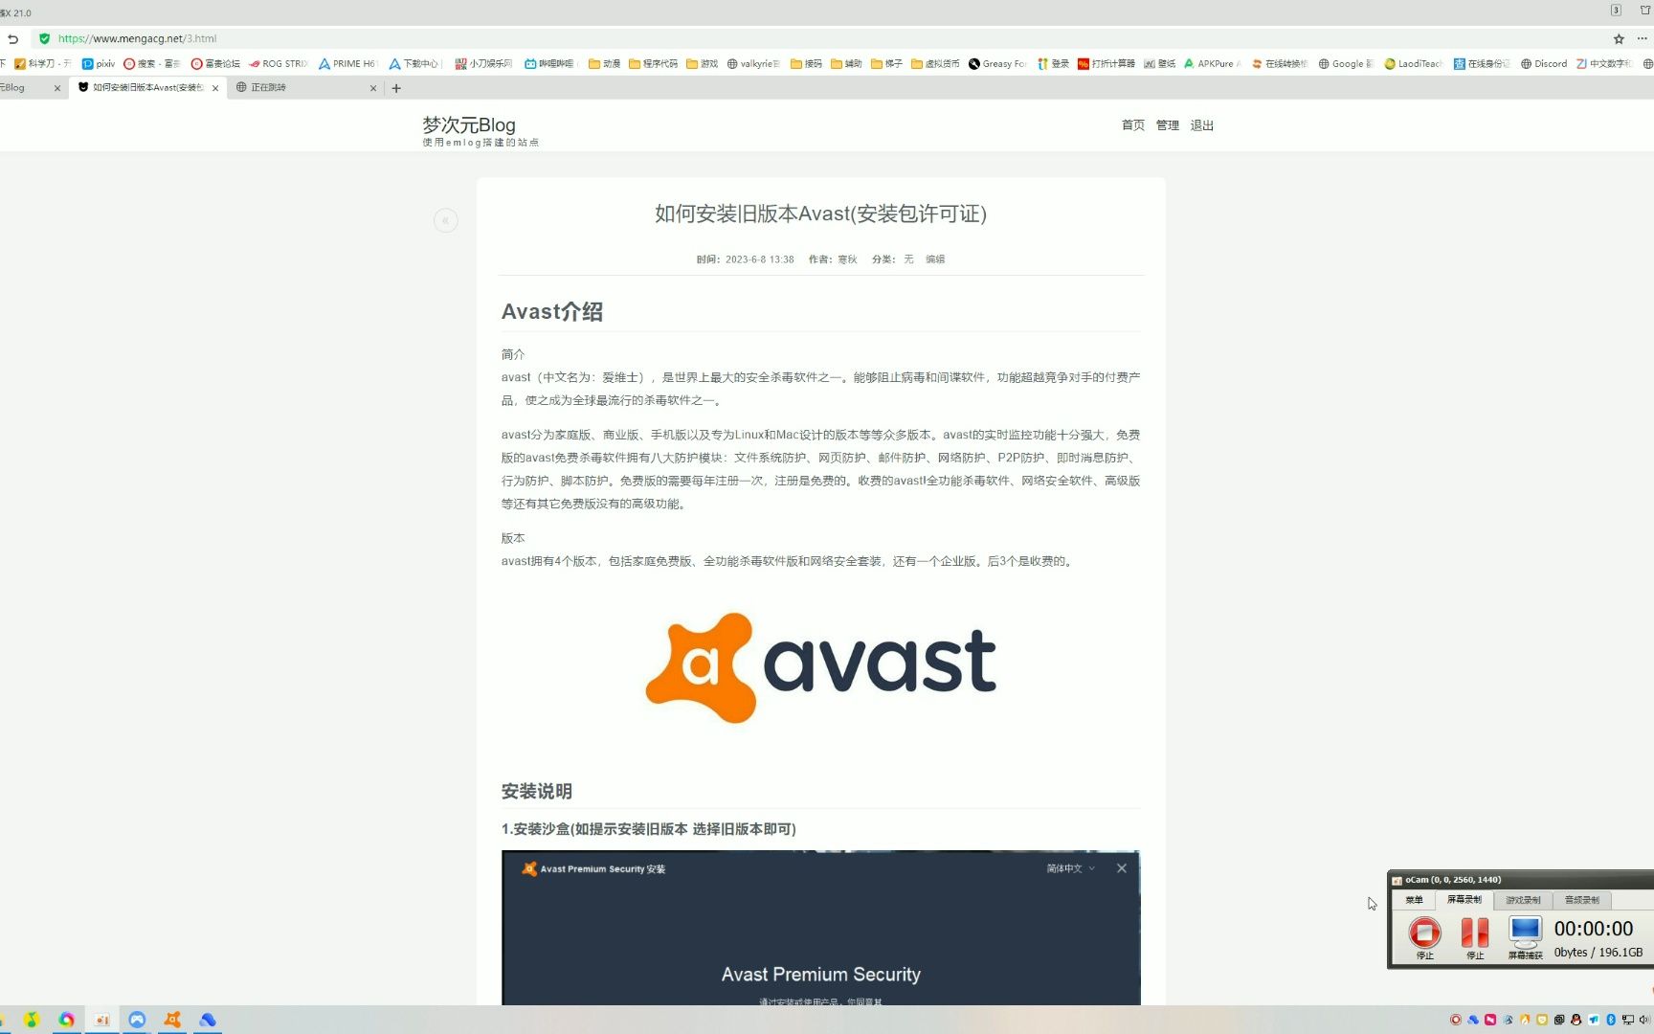Click the Avast Premium Security installer screenshot

[821, 928]
